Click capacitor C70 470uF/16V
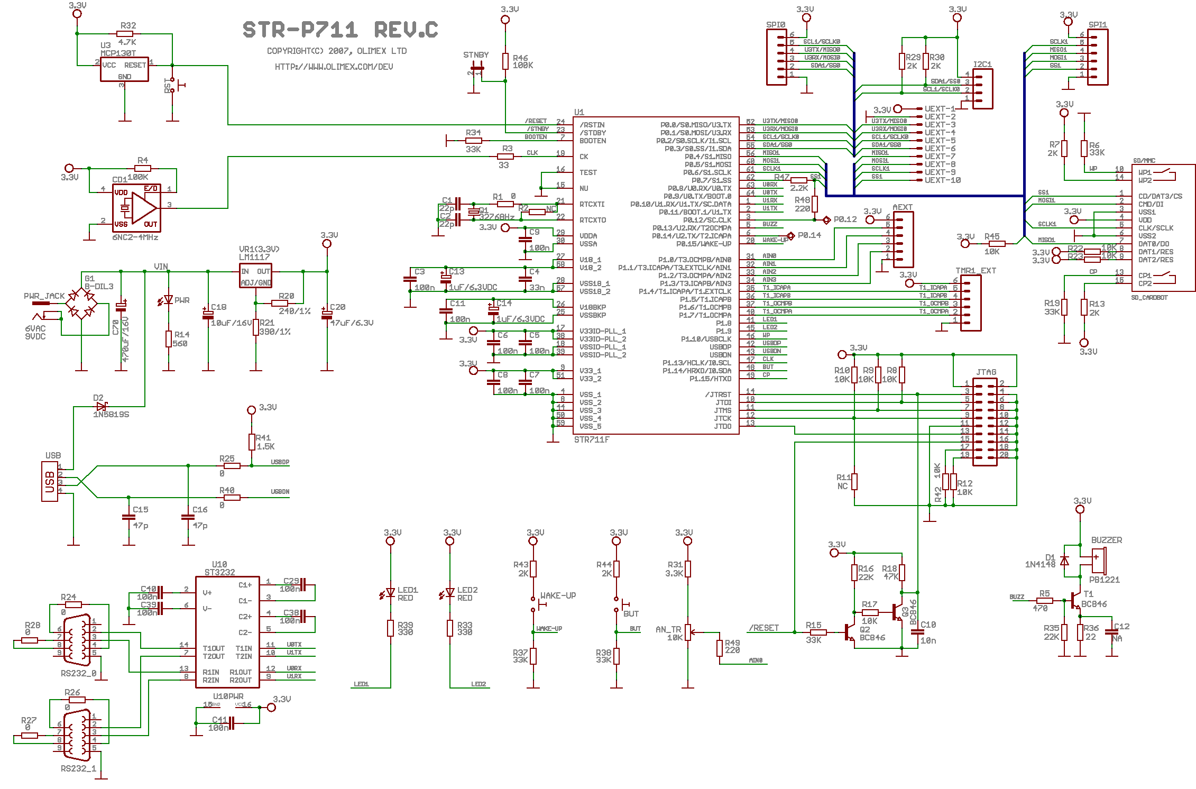Image resolution: width=1196 pixels, height=789 pixels. tap(121, 306)
